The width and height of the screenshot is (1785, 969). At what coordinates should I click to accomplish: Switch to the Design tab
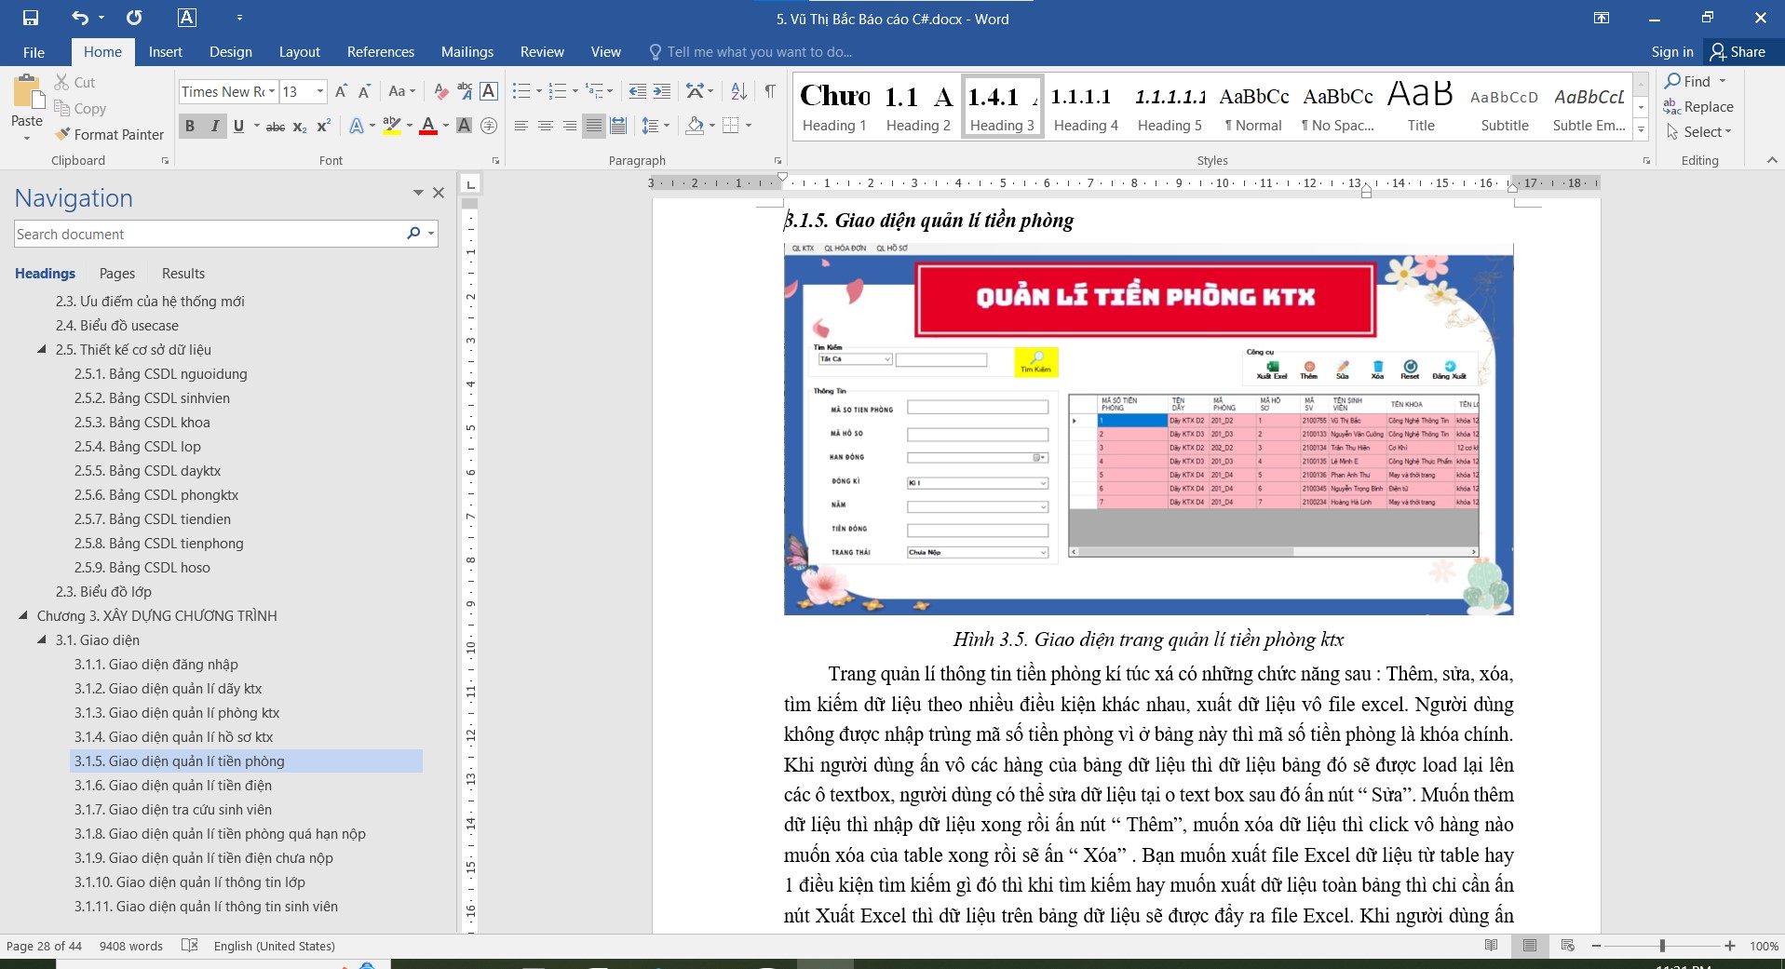pyautogui.click(x=231, y=52)
